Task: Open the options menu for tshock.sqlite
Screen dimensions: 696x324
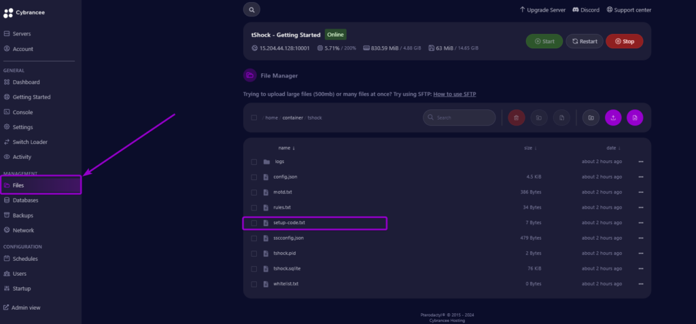Action: [640, 268]
